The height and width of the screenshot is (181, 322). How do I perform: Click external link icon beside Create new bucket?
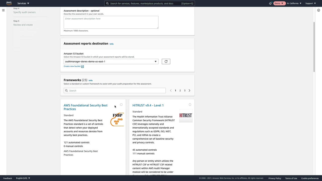[83, 66]
